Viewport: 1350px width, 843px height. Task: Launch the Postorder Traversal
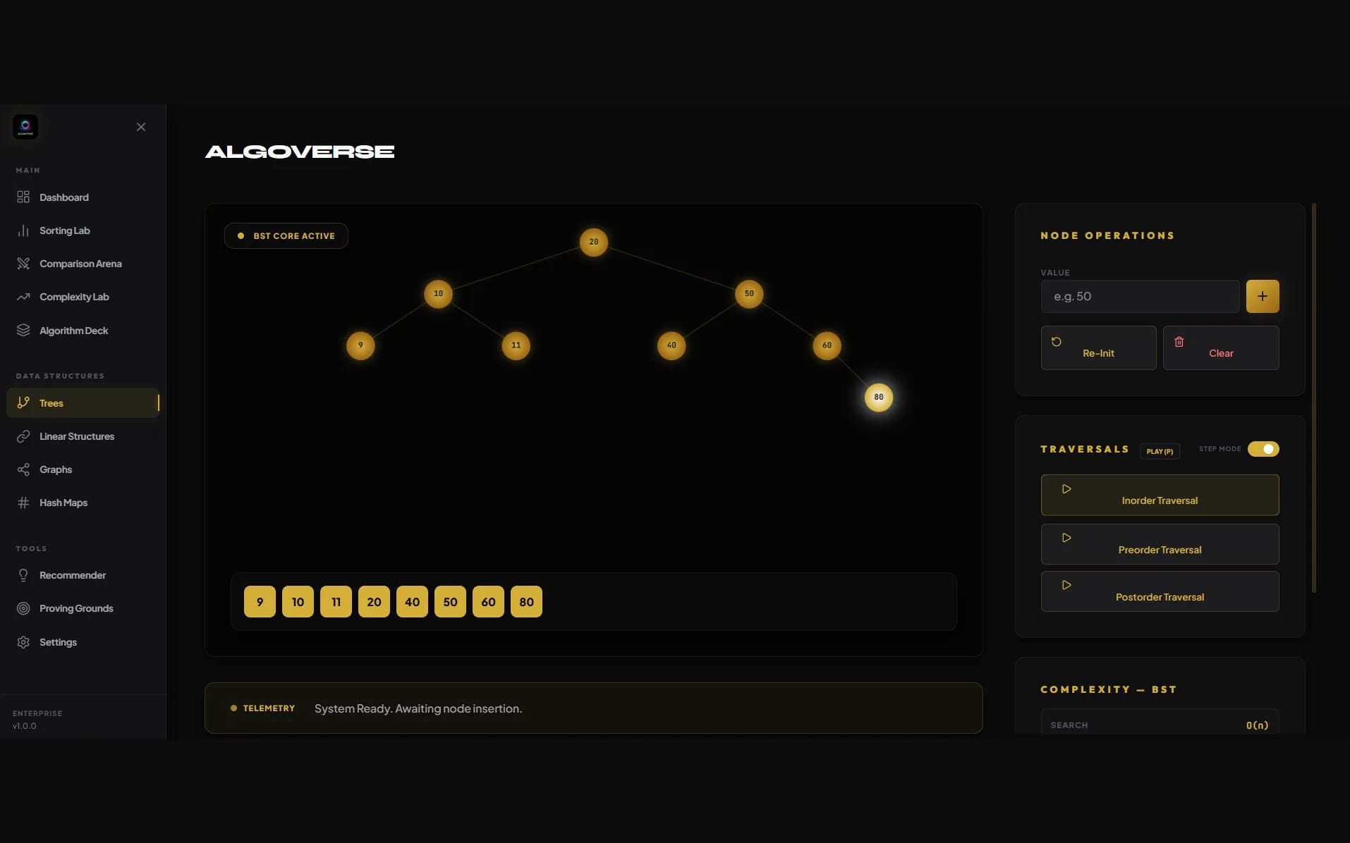1160,591
